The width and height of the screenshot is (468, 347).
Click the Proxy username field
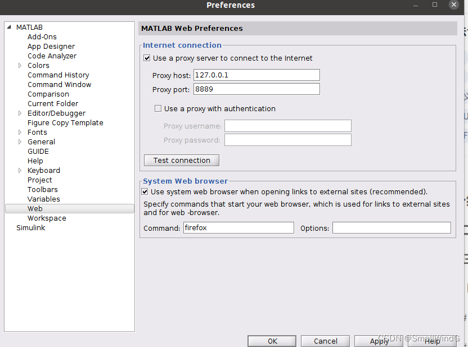tap(288, 126)
